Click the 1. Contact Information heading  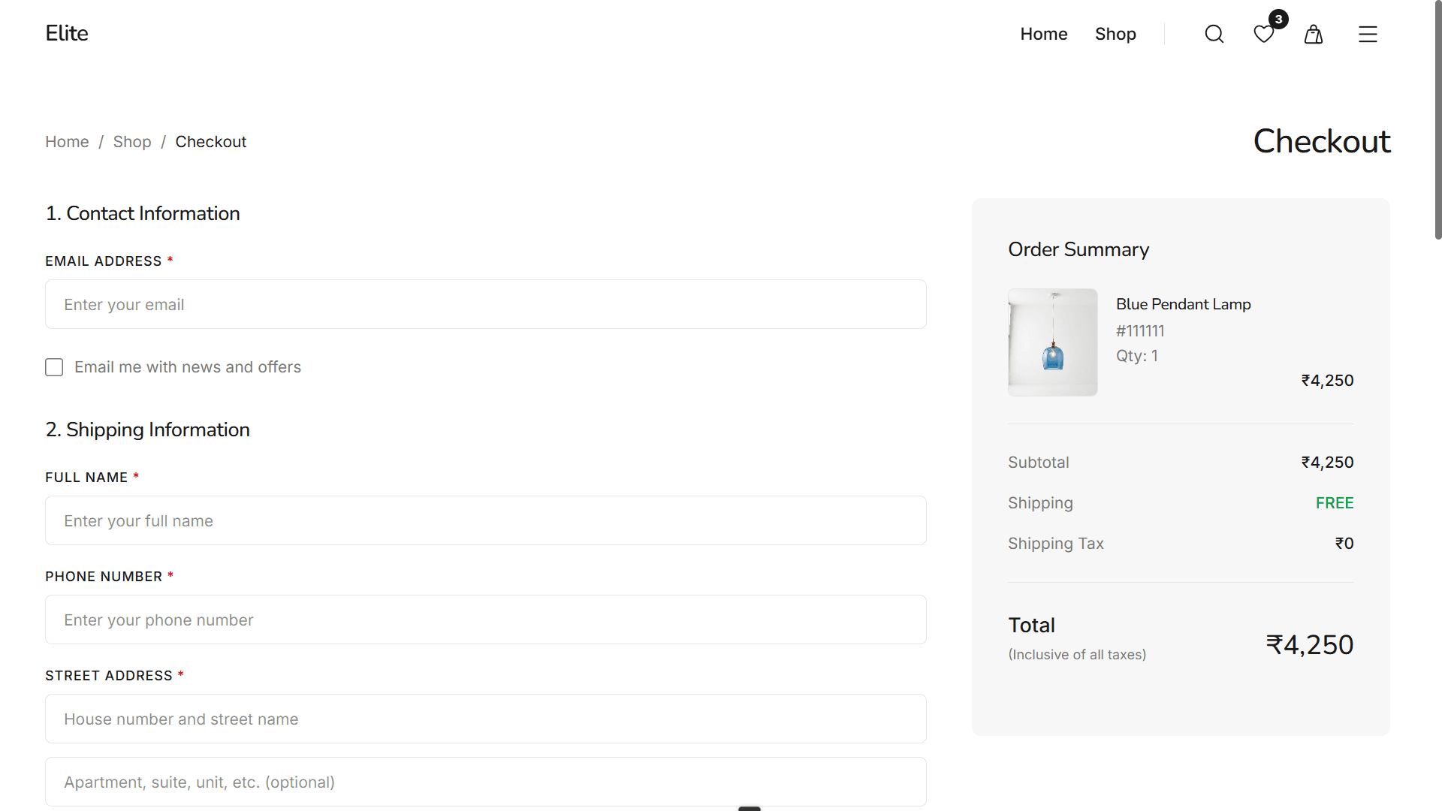143,213
